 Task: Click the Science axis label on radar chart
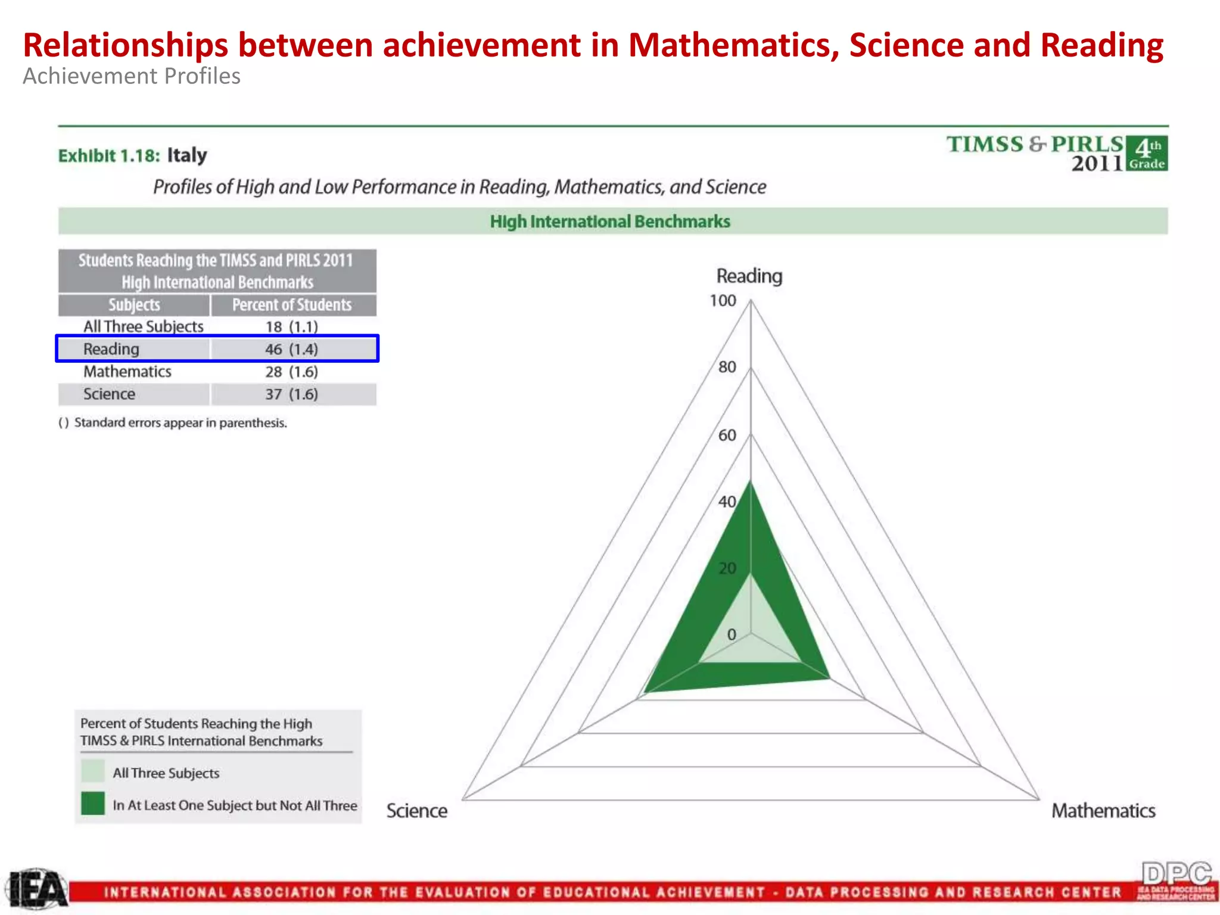click(x=417, y=811)
